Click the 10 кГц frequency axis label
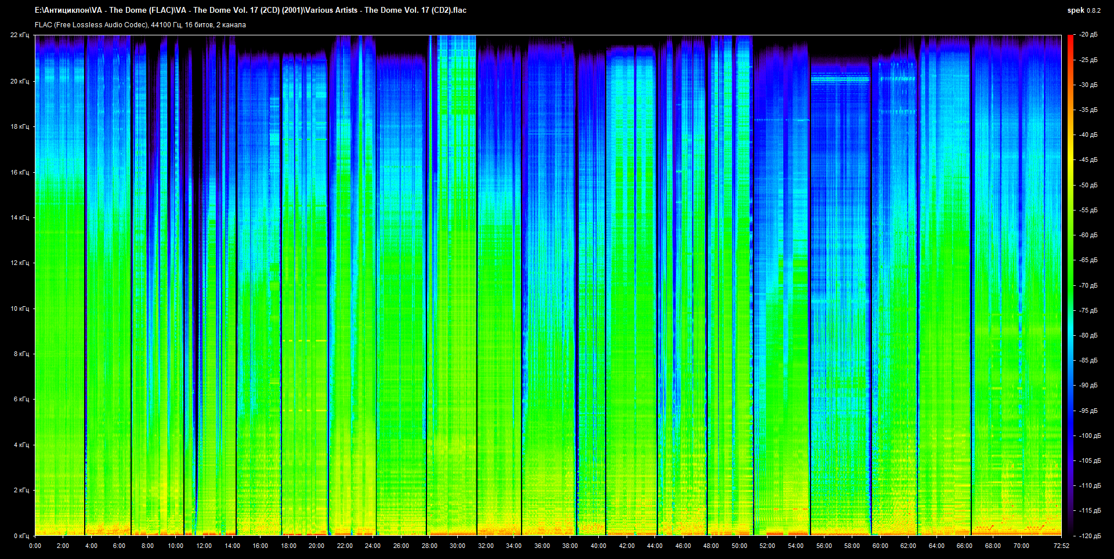Screen dimensions: 1114x559 pos(20,308)
